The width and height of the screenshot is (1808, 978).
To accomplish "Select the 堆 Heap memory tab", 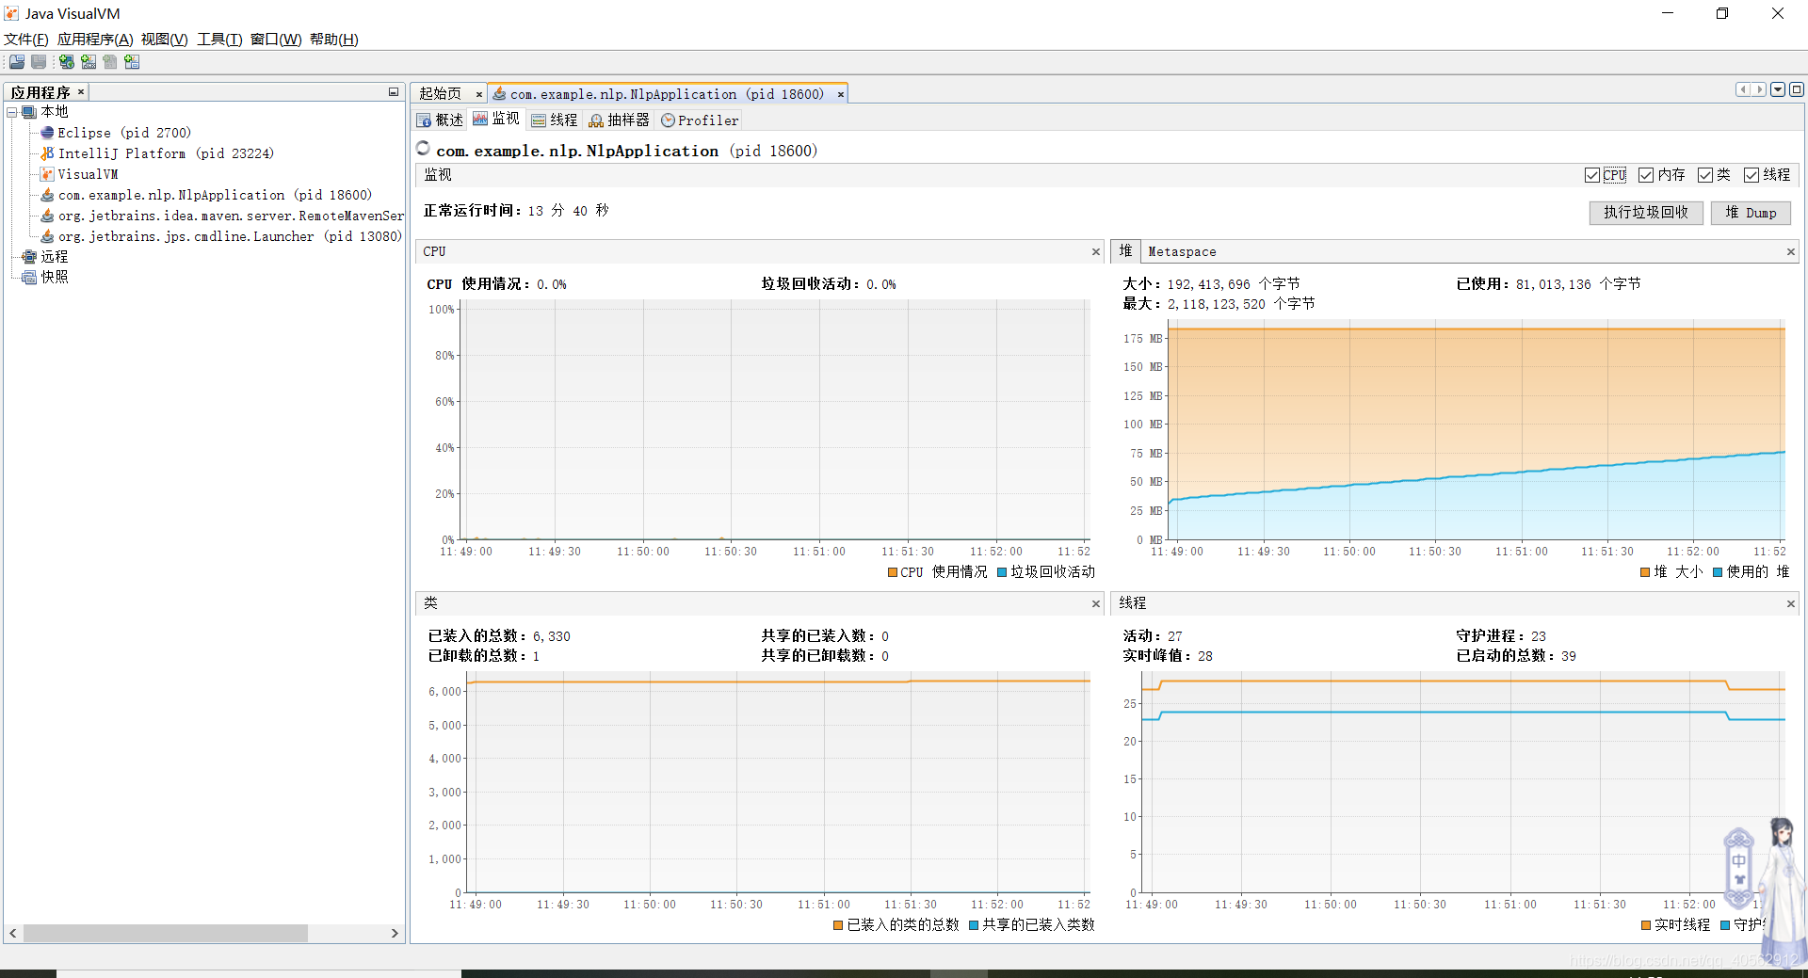I will coord(1125,251).
